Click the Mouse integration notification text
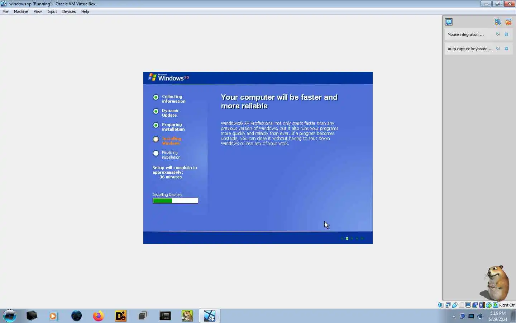The image size is (516, 323). tap(465, 34)
